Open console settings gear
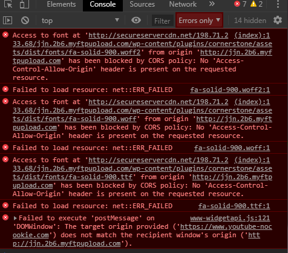Viewport: 288px width, 253px height. [278, 20]
